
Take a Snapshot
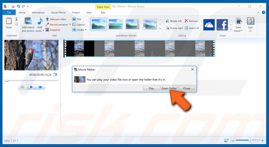click(53, 30)
